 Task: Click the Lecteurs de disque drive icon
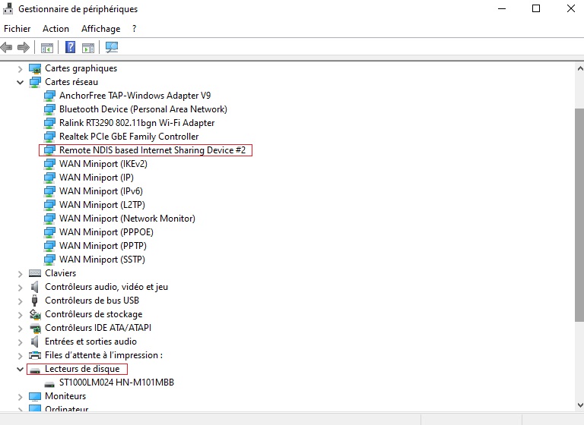(x=35, y=370)
